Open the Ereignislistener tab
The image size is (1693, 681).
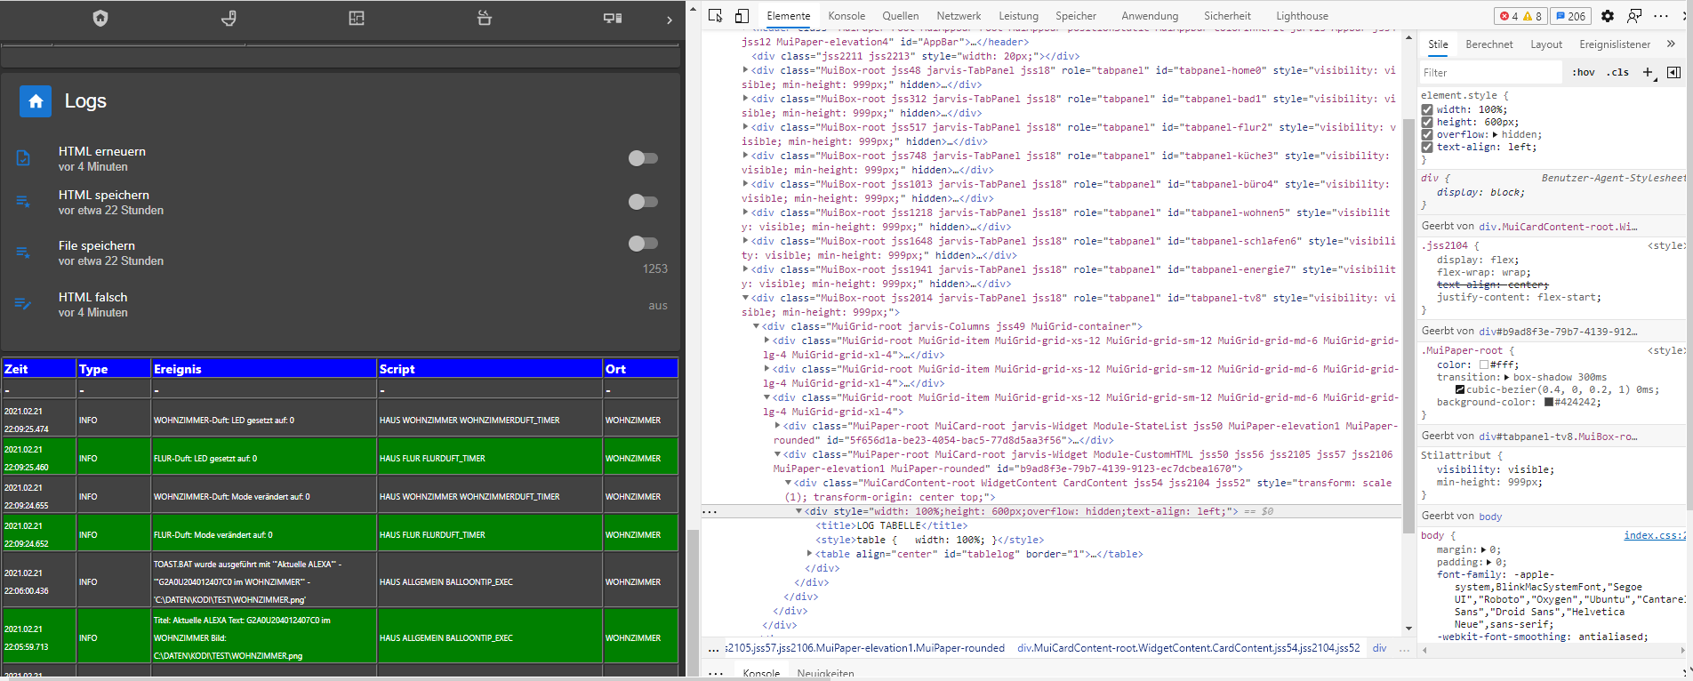(1615, 44)
